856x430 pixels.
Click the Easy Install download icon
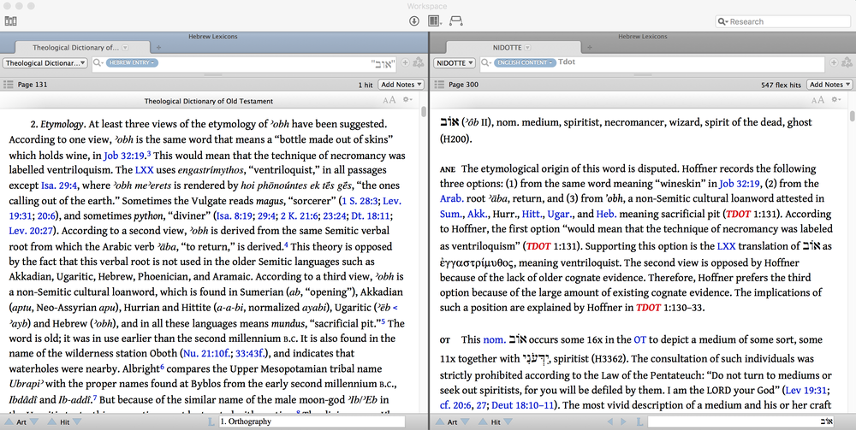414,21
